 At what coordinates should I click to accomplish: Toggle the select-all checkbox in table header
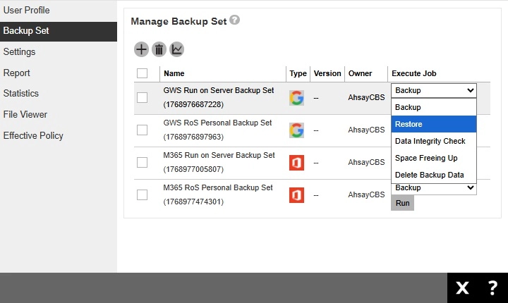click(x=142, y=73)
